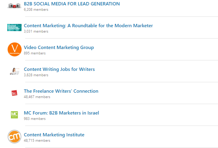The width and height of the screenshot is (218, 148).
Task: Open the Content Marketing Roundtable teal logo
Action: pyautogui.click(x=14, y=28)
